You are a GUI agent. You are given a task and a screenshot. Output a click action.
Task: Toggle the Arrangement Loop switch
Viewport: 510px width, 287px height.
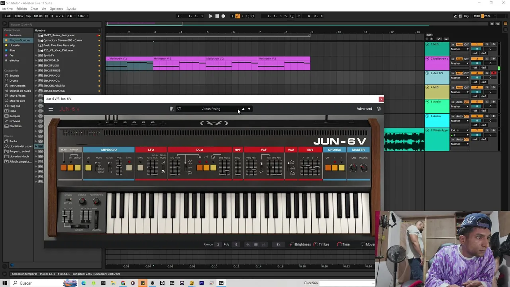coord(292,16)
